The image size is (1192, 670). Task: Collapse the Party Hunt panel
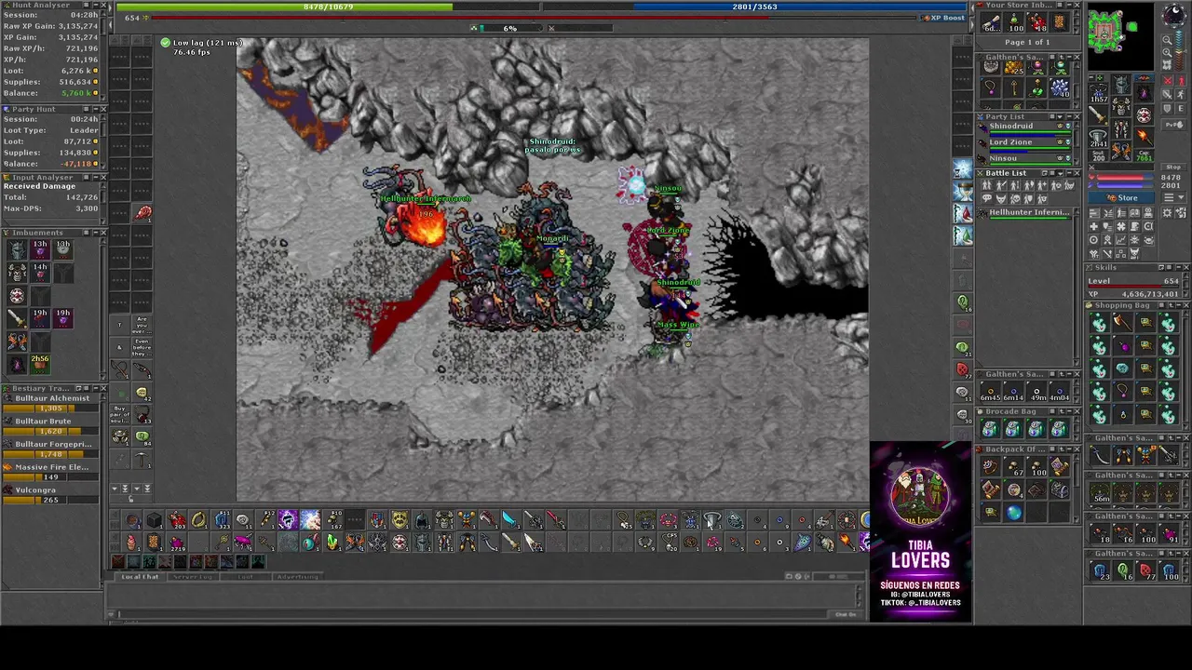click(96, 109)
